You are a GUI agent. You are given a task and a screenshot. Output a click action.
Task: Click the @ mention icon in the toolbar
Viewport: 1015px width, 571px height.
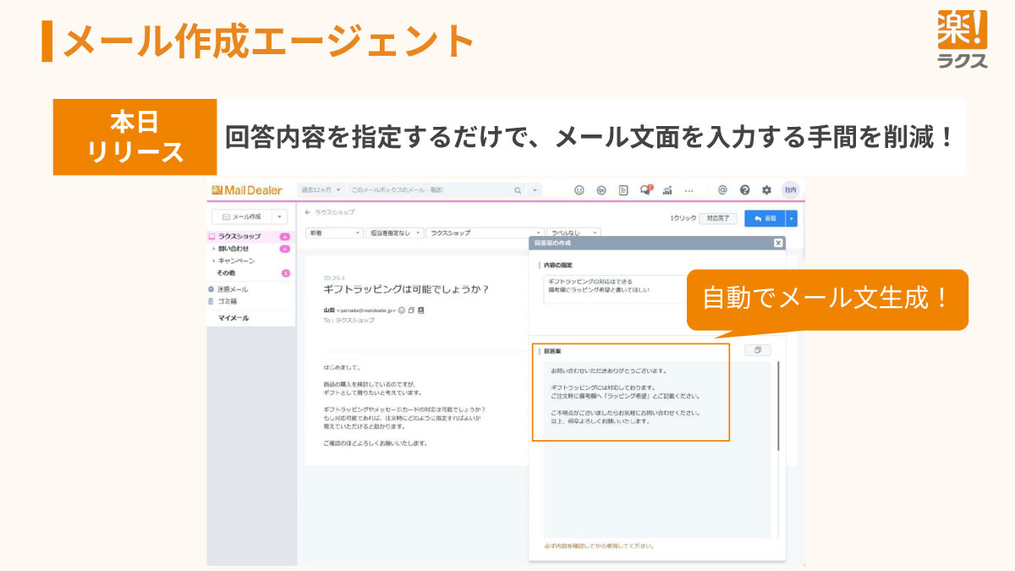[x=721, y=190]
